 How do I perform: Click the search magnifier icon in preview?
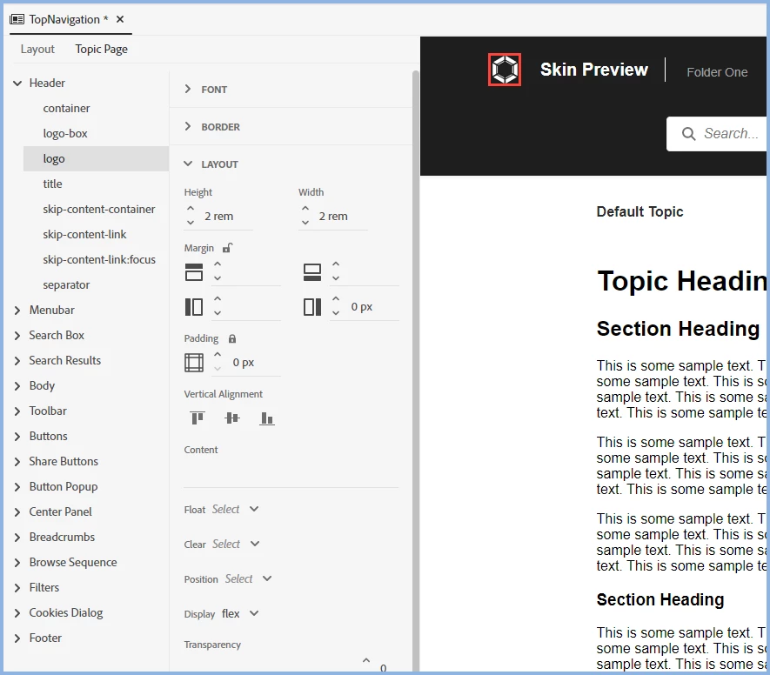tap(688, 134)
